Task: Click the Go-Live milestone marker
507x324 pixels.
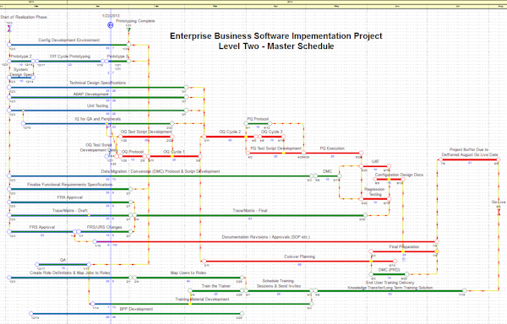Action: (499, 212)
